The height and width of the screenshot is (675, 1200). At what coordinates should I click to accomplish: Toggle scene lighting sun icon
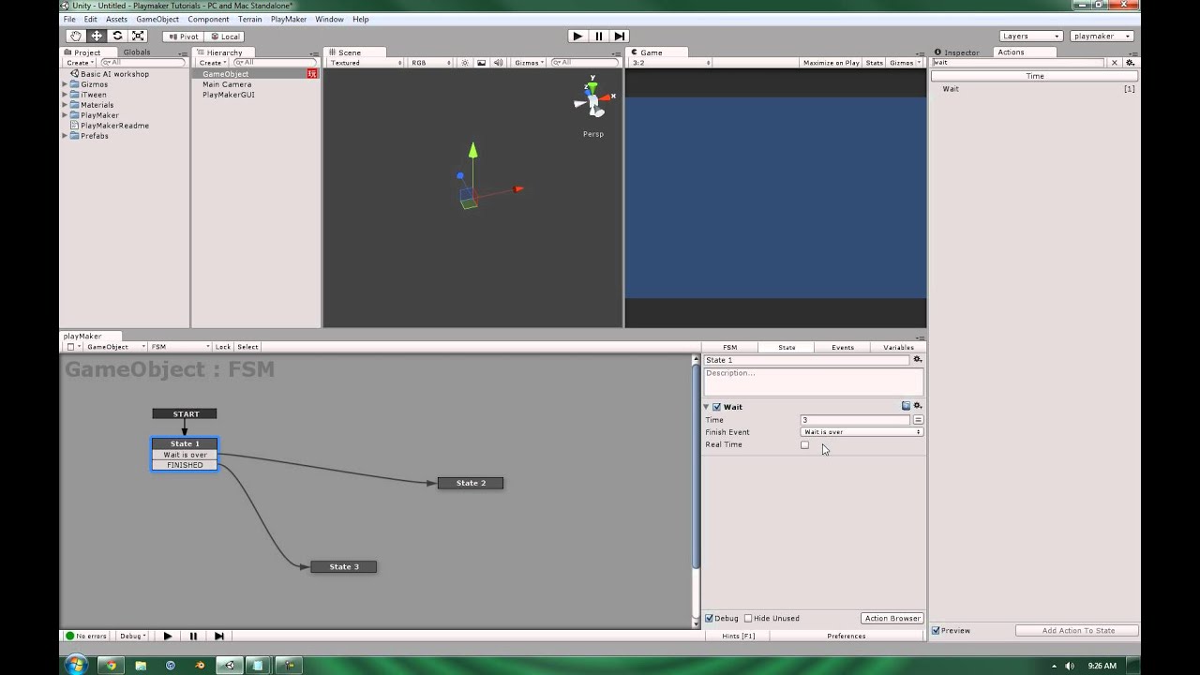[465, 63]
